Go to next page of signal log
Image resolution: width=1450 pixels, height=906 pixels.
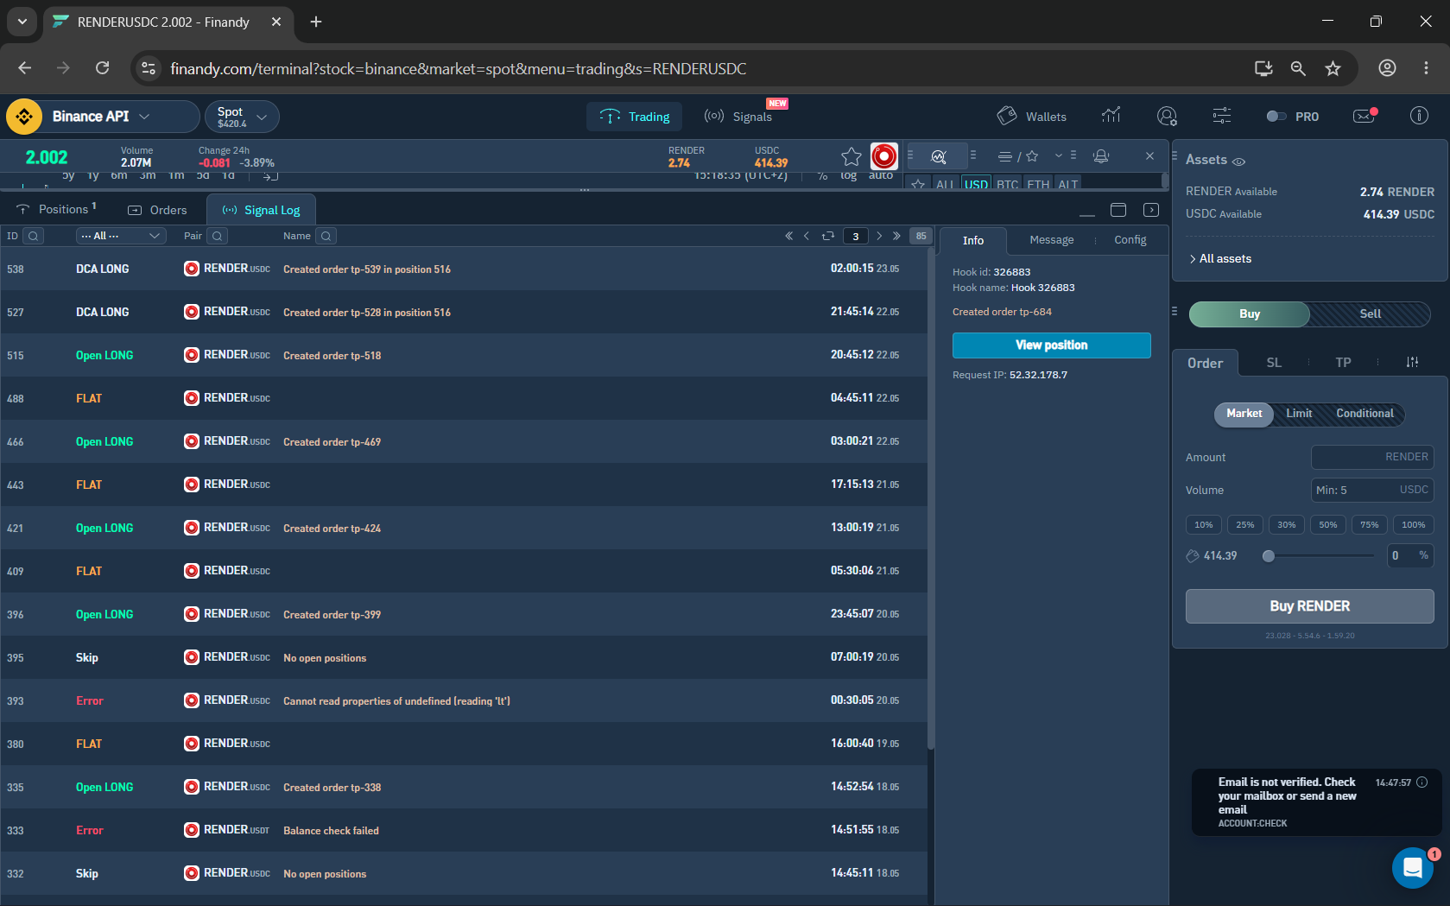point(879,236)
